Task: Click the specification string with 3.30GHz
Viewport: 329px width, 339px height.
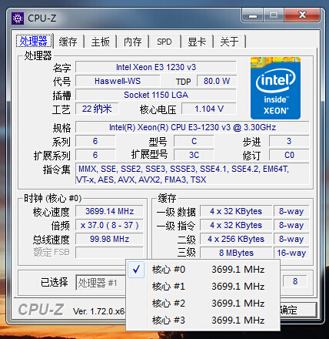Action: 192,127
